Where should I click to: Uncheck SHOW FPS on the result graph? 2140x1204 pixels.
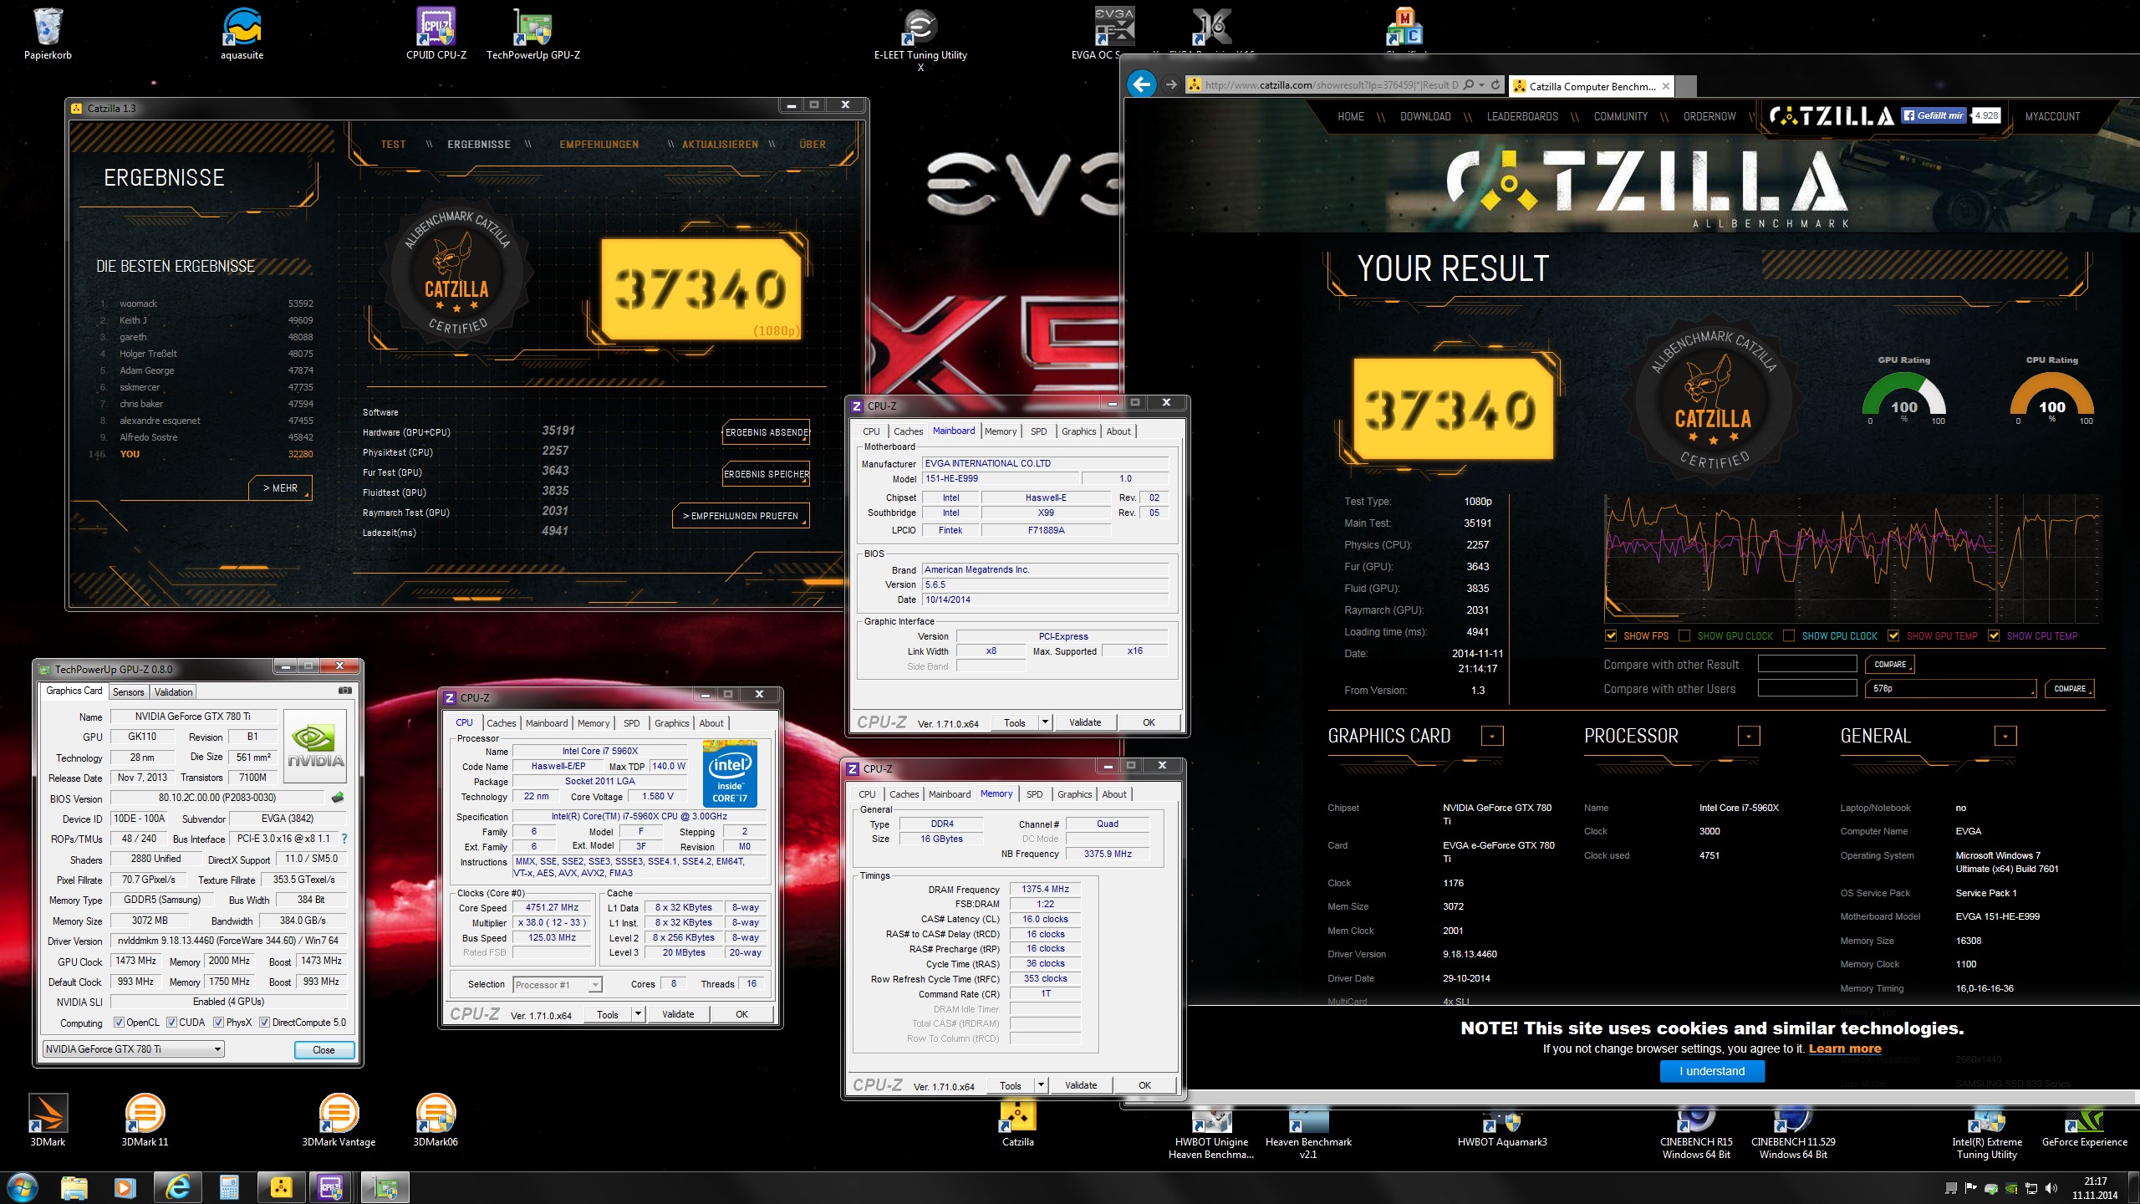tap(1611, 635)
